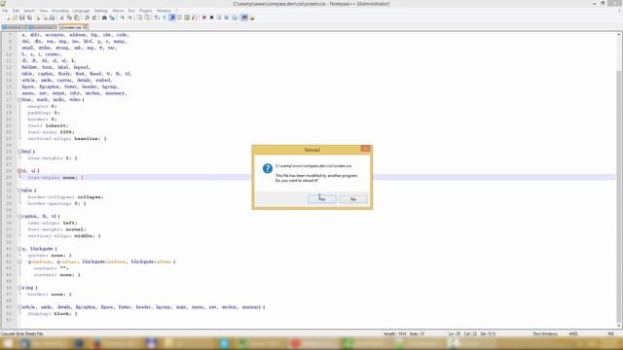Click Run macro multiple times icon
Screen dimensions: 623x350
click(227, 17)
